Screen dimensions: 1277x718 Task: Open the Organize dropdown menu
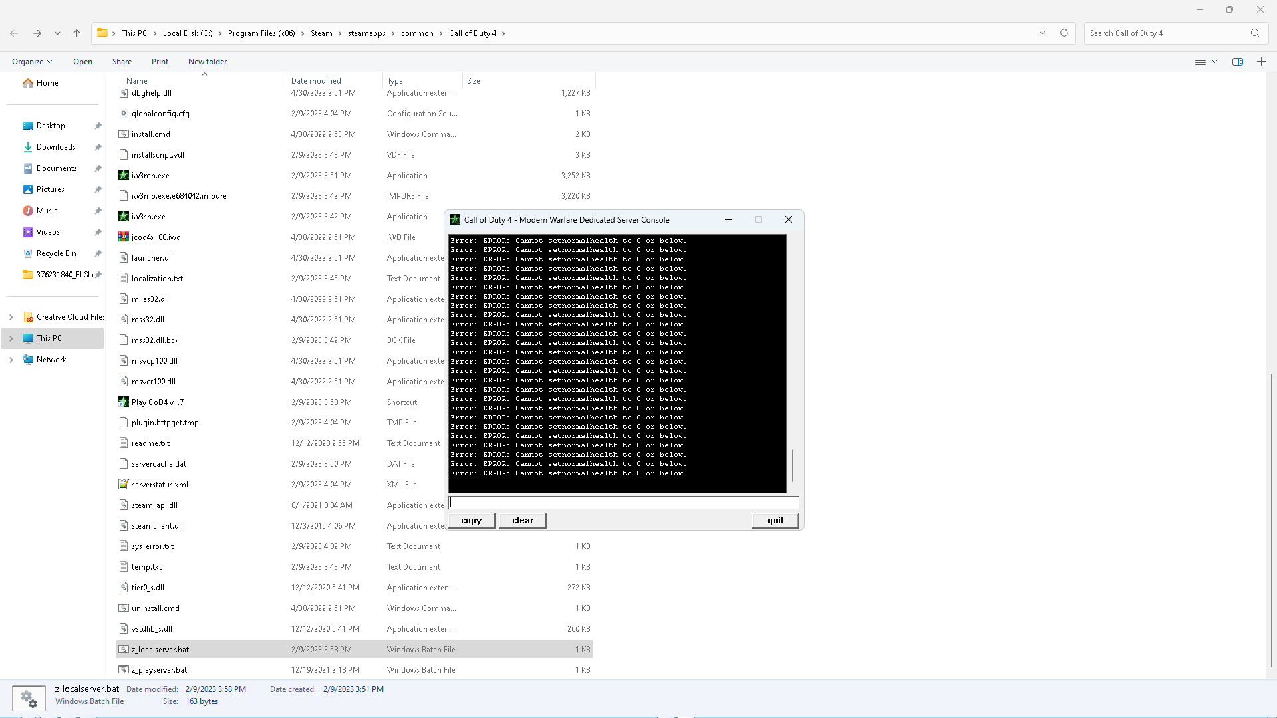tap(32, 62)
